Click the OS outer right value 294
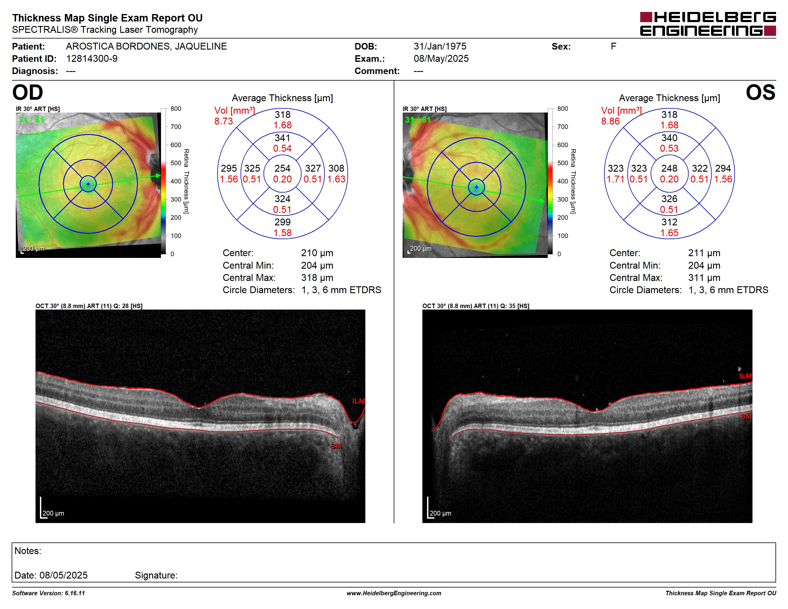Viewport: 788px width, 609px height. 723,168
